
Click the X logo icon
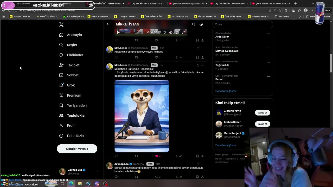click(x=61, y=25)
